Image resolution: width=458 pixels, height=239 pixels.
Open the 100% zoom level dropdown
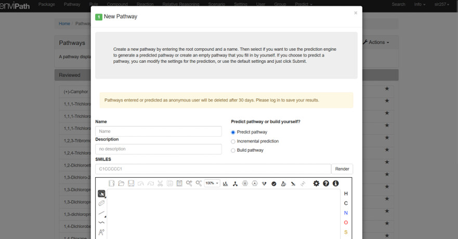tap(212, 183)
